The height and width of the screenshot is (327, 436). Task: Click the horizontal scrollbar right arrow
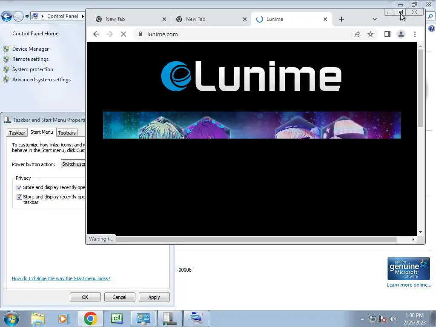(x=413, y=239)
